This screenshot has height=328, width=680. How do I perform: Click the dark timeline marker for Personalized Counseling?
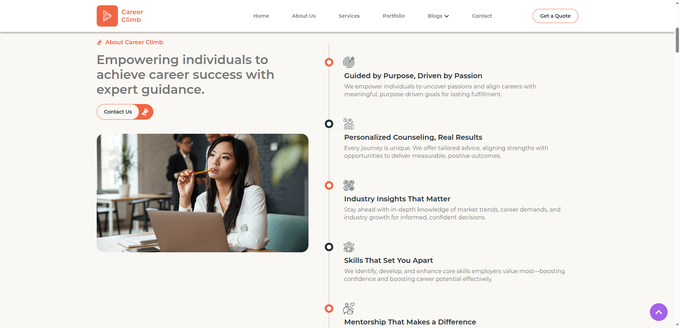tap(329, 124)
